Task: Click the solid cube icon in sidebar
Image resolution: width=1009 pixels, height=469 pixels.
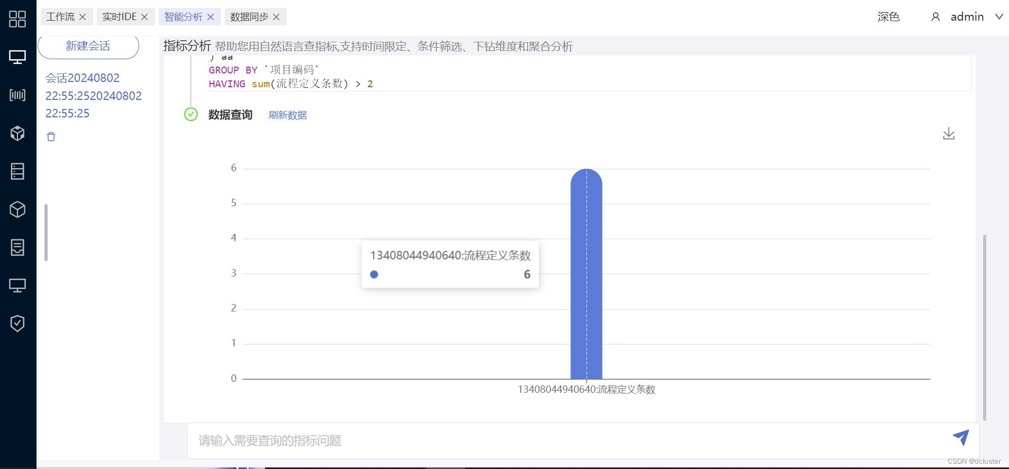Action: [17, 133]
